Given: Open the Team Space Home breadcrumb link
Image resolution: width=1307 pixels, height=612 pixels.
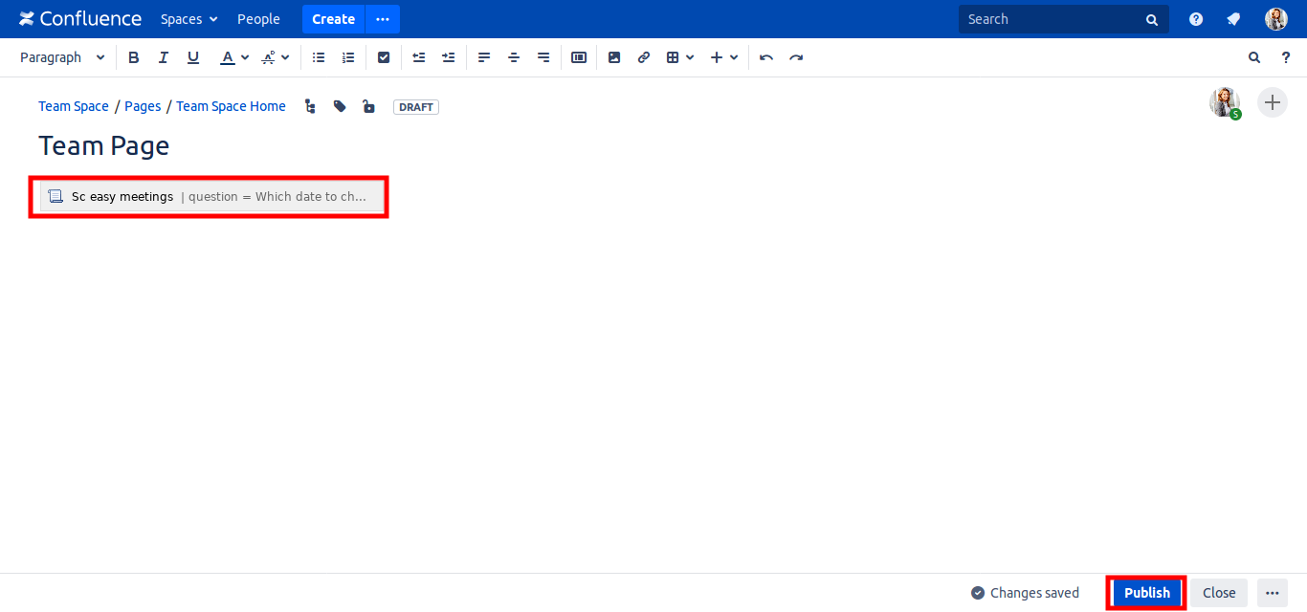Looking at the screenshot, I should [x=231, y=106].
